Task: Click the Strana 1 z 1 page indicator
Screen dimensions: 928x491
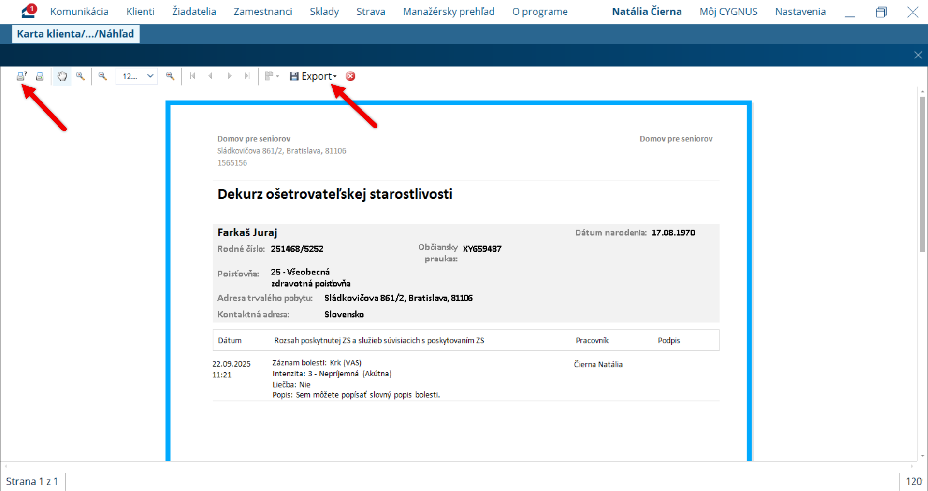Action: coord(32,481)
